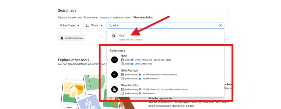Click verified badge beside Instagram @nikefootball
Screen dimensions: 281x109
click(x=140, y=79)
